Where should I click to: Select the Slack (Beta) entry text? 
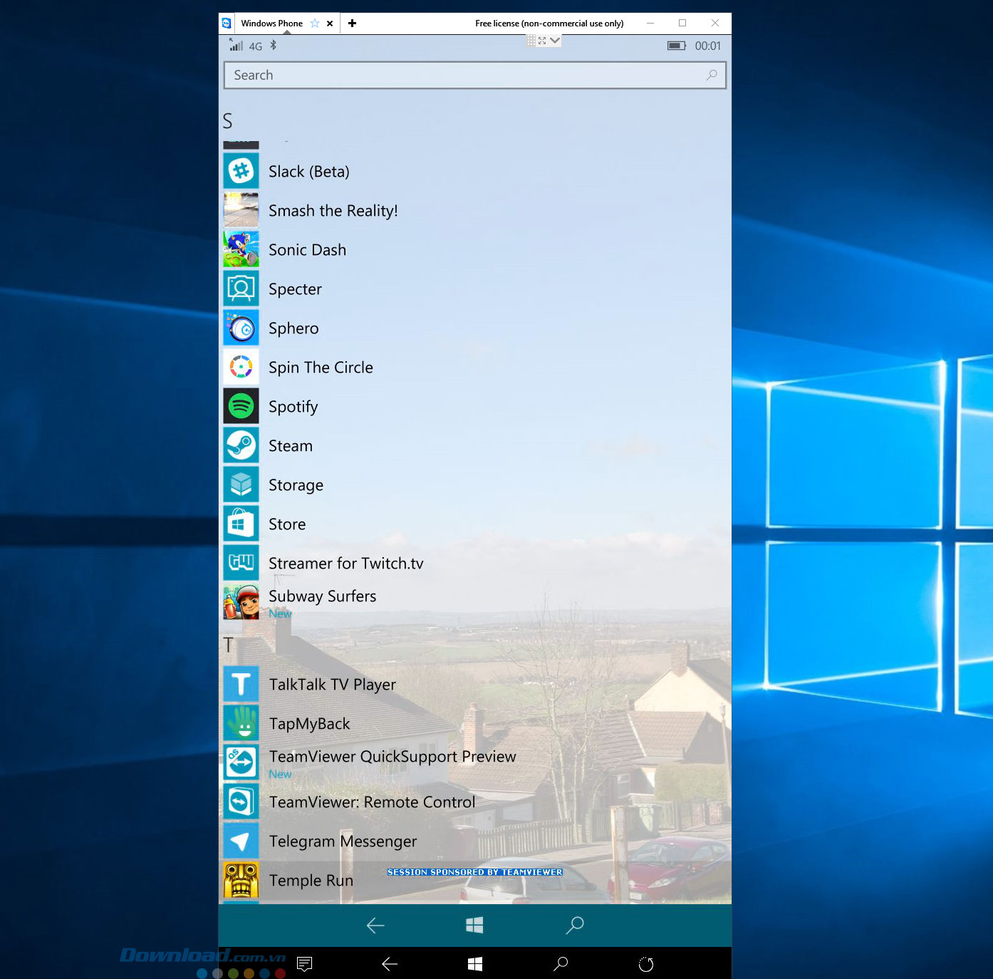pyautogui.click(x=308, y=172)
